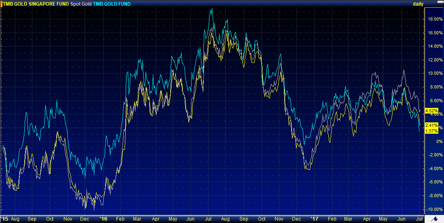Click the Aug label next to '15 marker
Image resolution: width=444 pixels, height=223 pixels.
point(15,219)
